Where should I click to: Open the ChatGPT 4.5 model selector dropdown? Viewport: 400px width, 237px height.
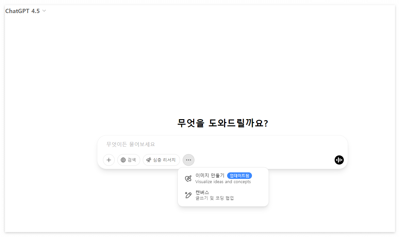(x=25, y=11)
